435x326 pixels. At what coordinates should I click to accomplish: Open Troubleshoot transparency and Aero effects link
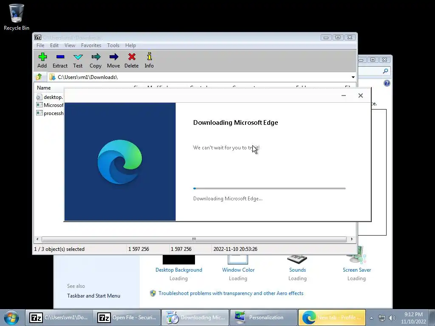(x=231, y=293)
